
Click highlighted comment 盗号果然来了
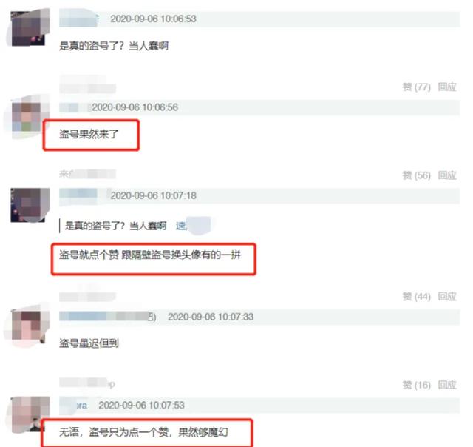(89, 134)
